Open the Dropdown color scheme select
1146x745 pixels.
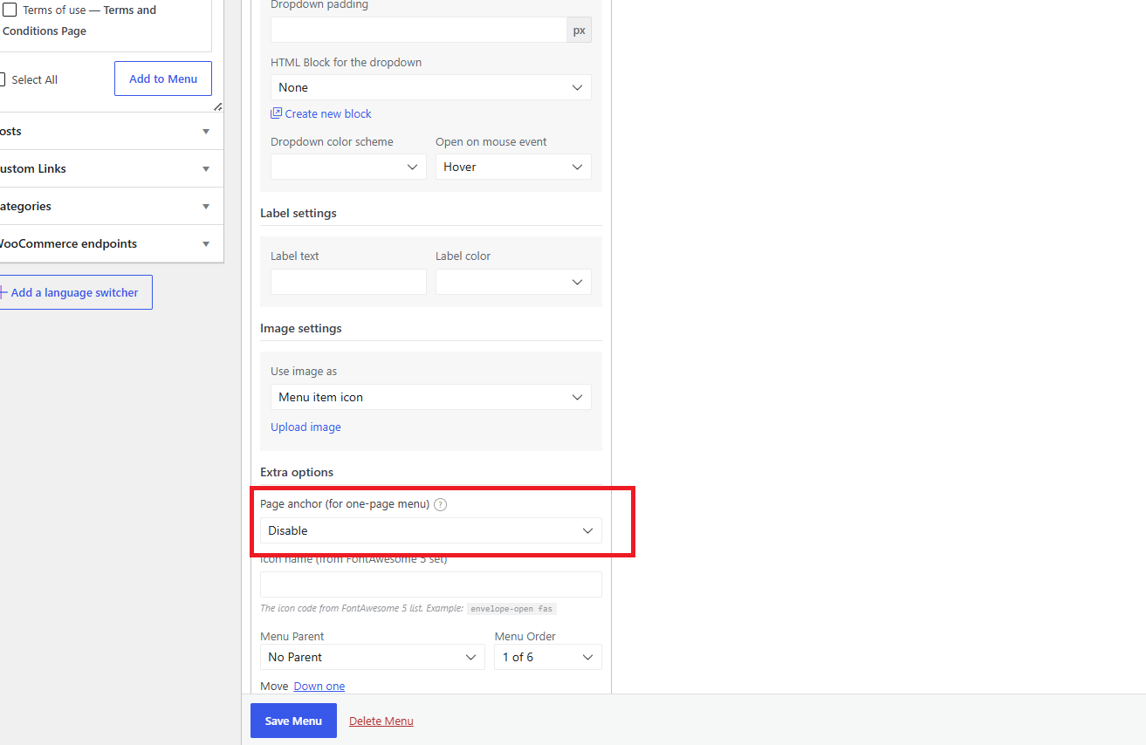pyautogui.click(x=348, y=167)
